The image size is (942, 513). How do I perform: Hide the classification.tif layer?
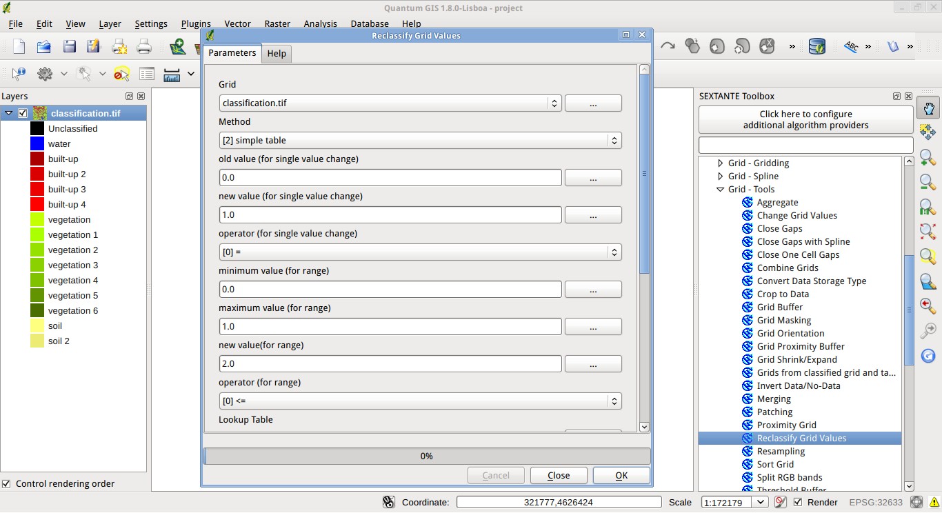23,112
